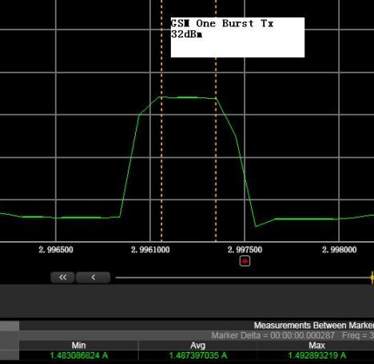Click the 2.996500 time axis label
Screen dimensions: 374x364
[56, 250]
